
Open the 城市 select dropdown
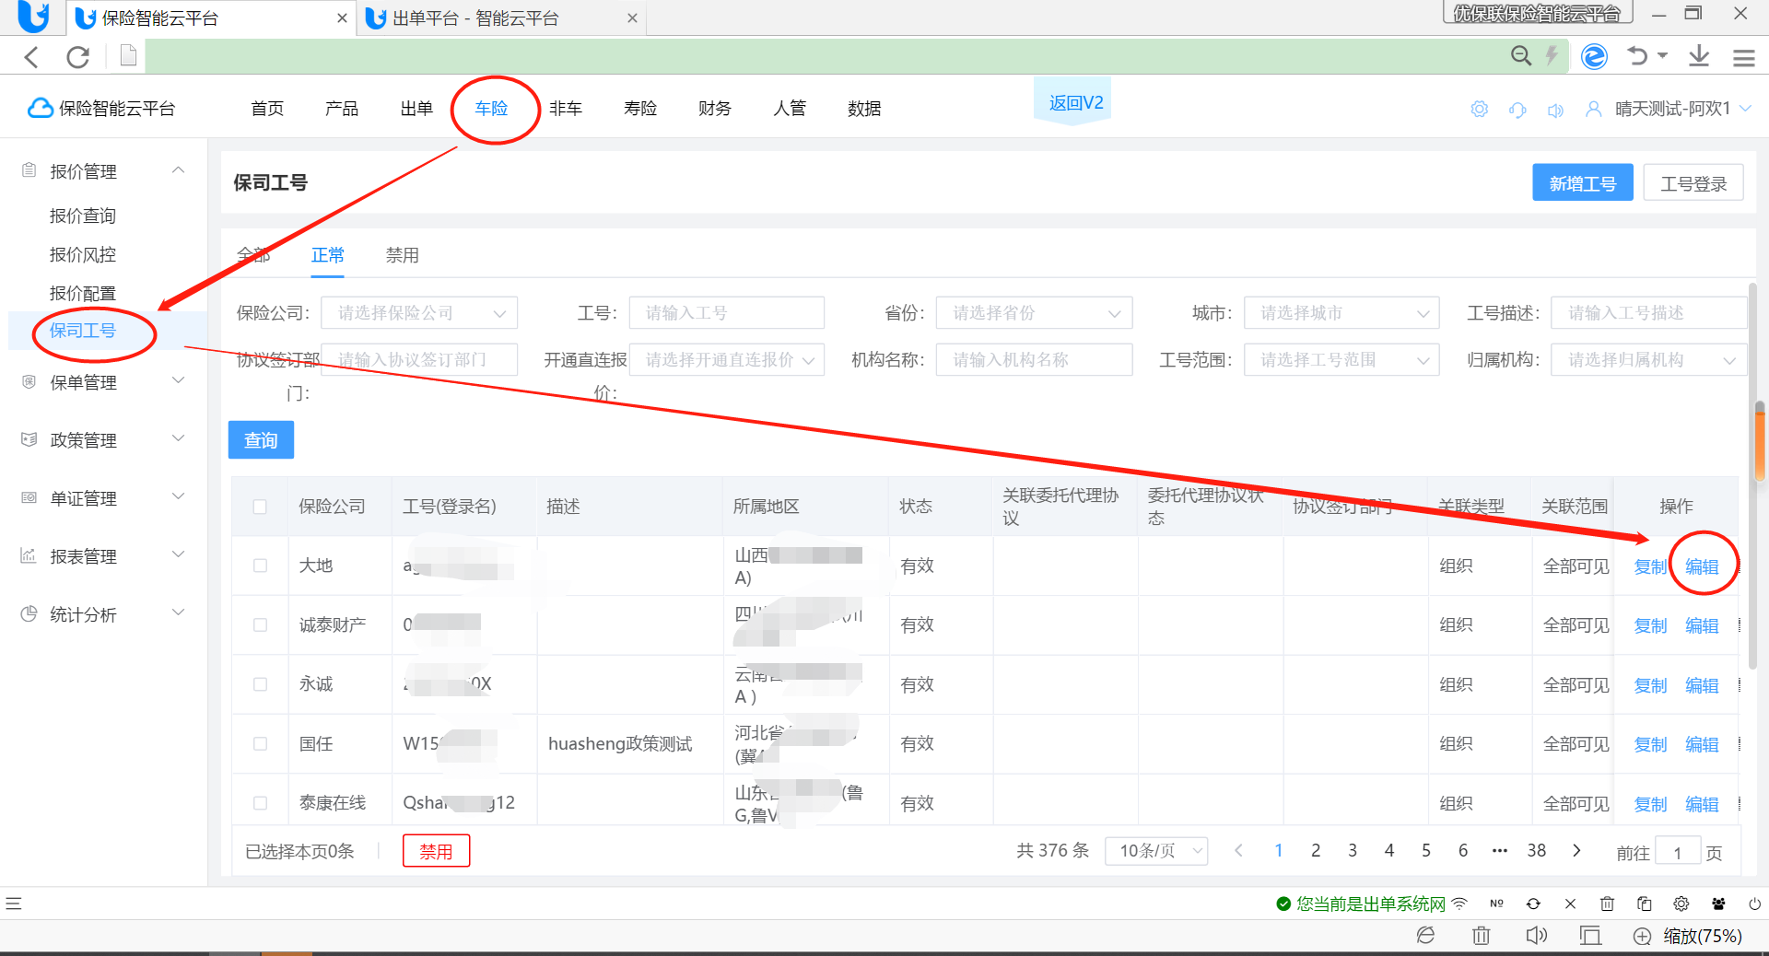point(1341,313)
